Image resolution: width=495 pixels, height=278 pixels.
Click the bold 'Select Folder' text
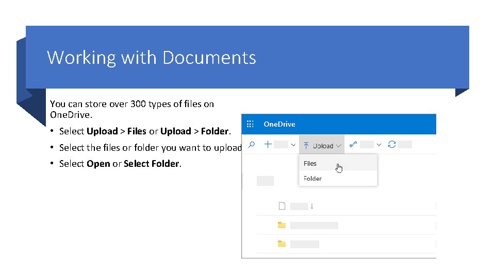152,164
